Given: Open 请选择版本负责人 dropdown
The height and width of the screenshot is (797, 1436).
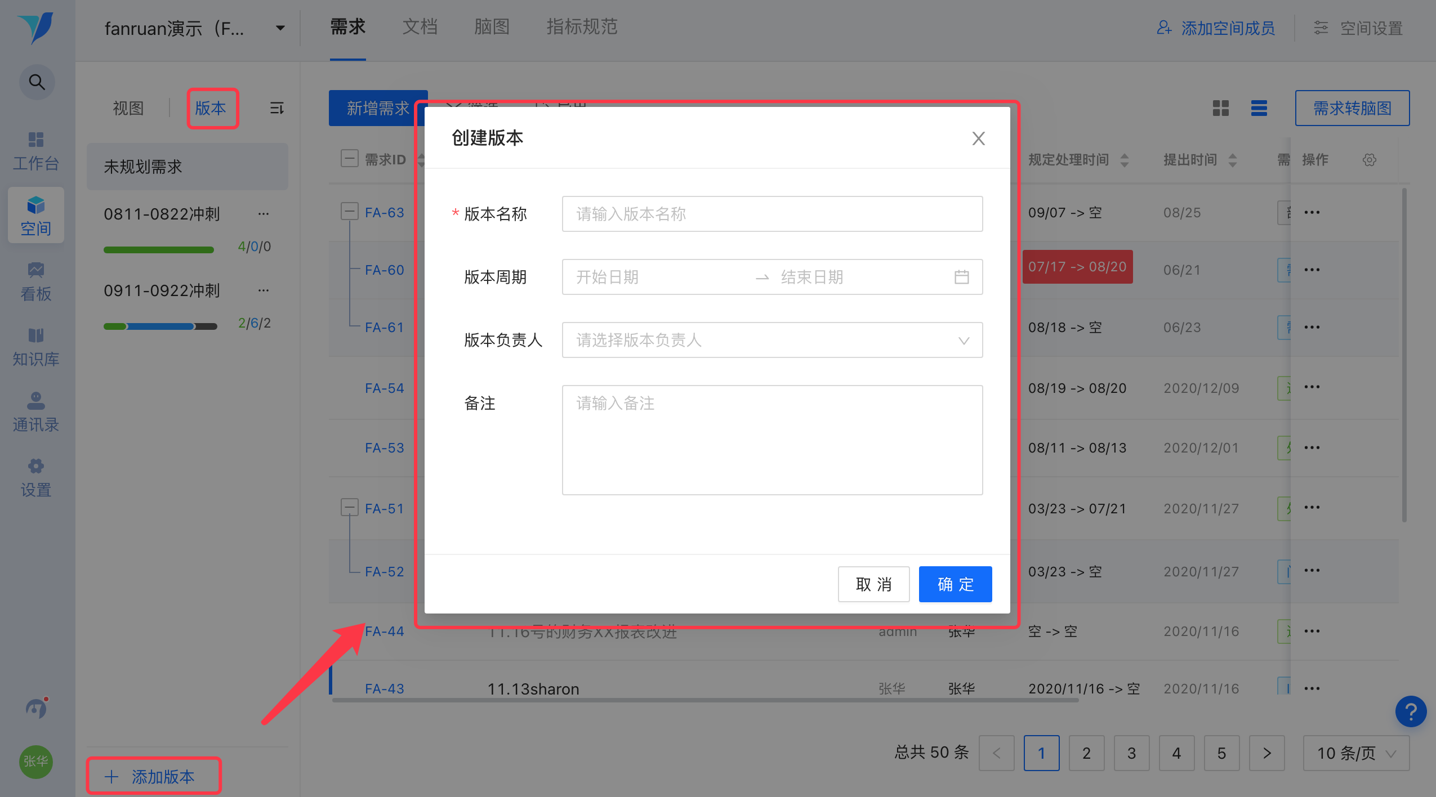Looking at the screenshot, I should [x=772, y=340].
